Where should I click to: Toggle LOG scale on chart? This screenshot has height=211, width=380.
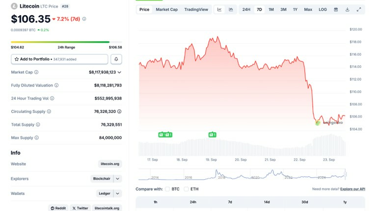click(x=323, y=10)
